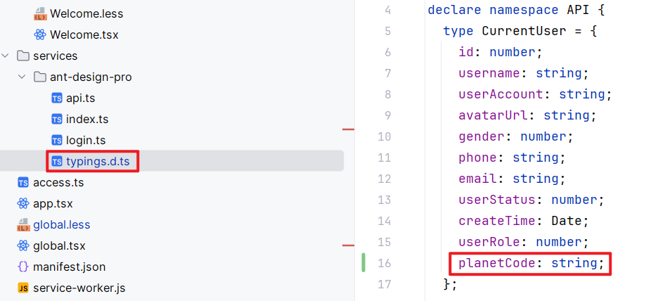This screenshot has width=658, height=301.
Task: Collapse the services folder
Action: click(x=6, y=56)
